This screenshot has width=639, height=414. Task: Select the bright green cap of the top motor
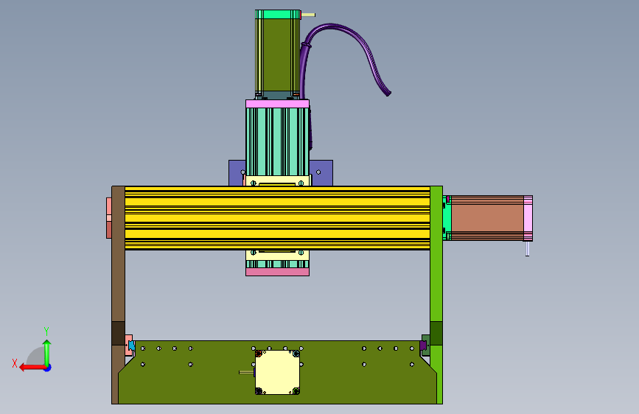coord(278,15)
